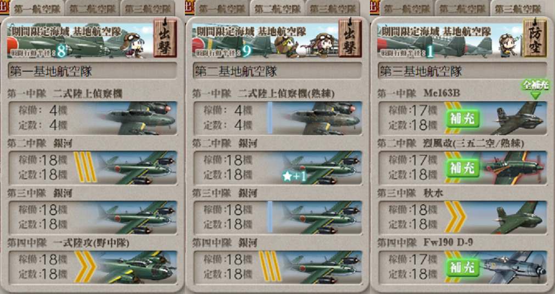Toggle the second air base 出撃 mode tag
This screenshot has width=555, height=294.
(350, 38)
